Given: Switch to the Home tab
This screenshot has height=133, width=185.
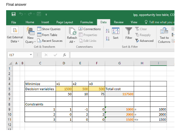Looking at the screenshot, I should pos(30,22).
